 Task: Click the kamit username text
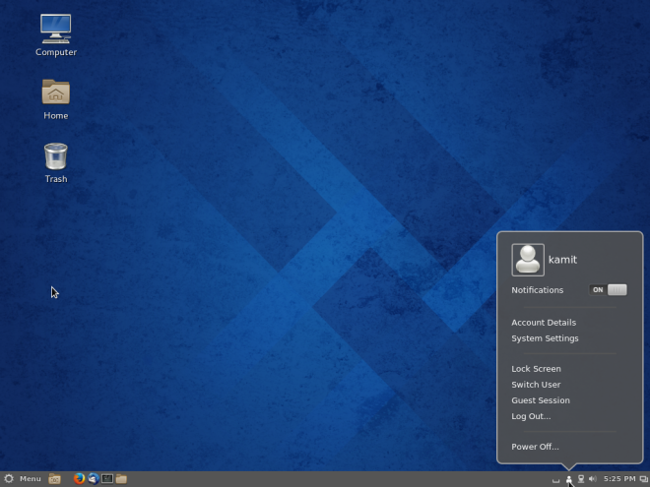[x=562, y=260]
